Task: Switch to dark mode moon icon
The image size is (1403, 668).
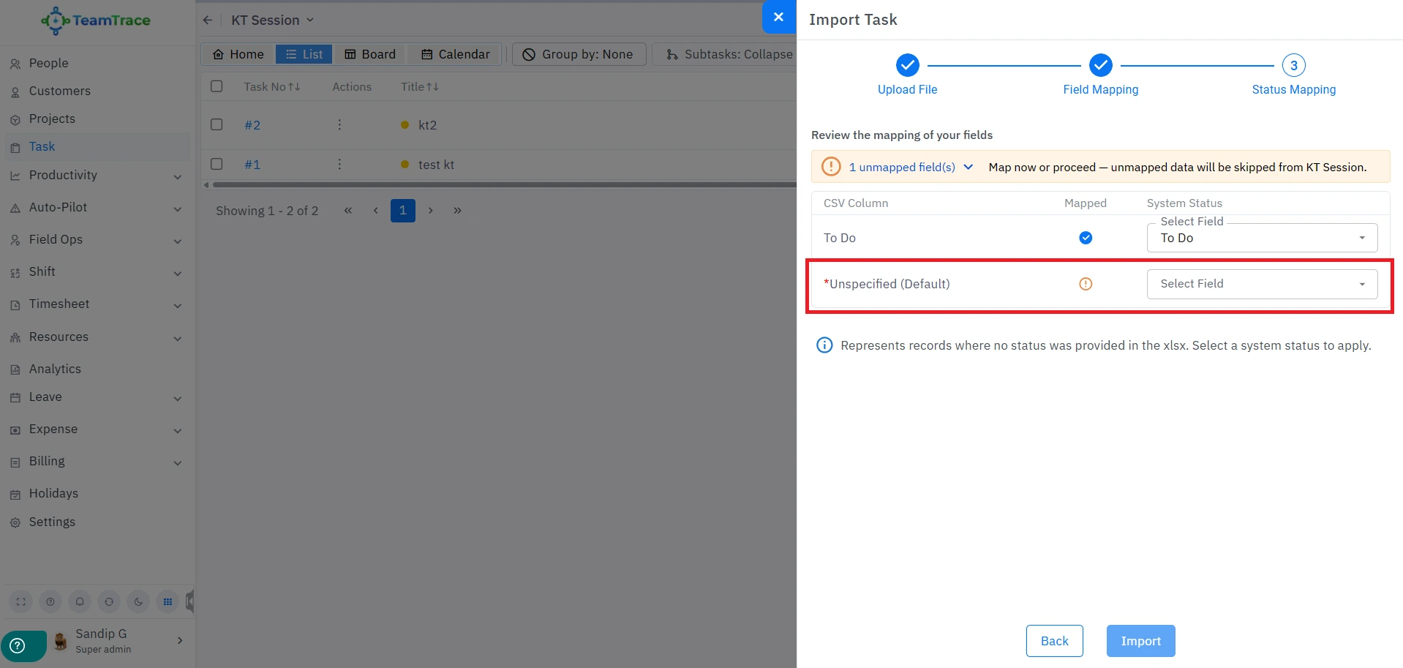Action: pos(138,601)
